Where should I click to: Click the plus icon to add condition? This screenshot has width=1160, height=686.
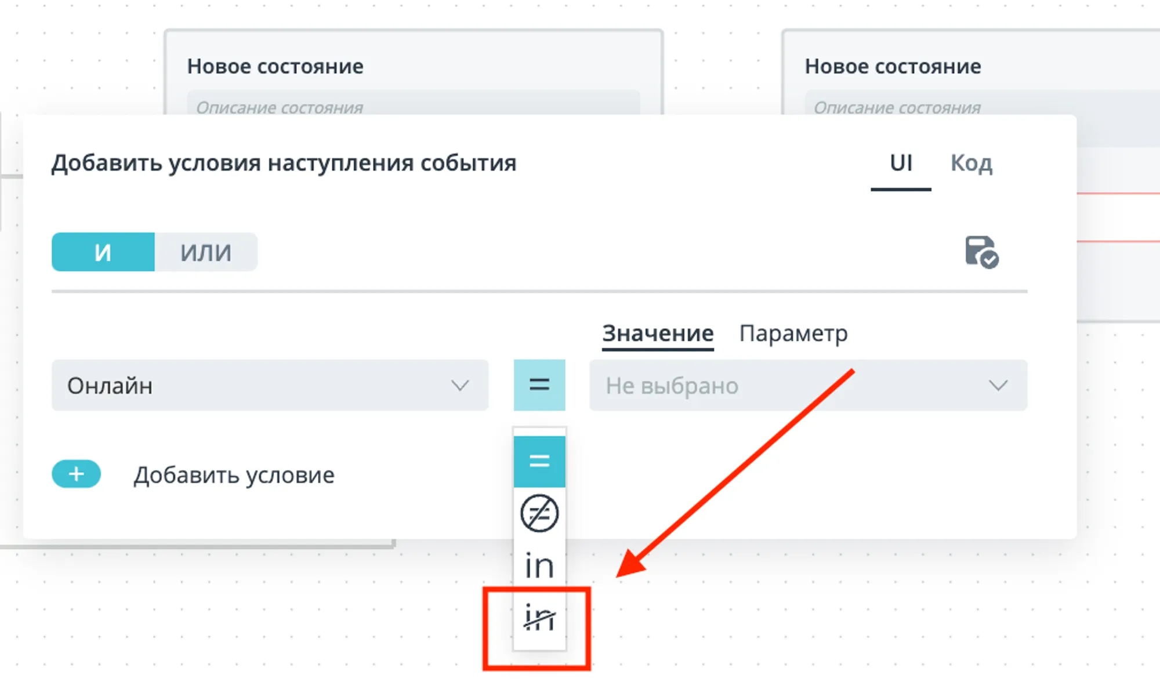tap(76, 474)
